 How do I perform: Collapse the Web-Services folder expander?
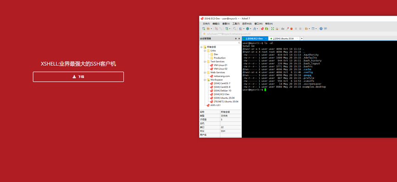205,72
